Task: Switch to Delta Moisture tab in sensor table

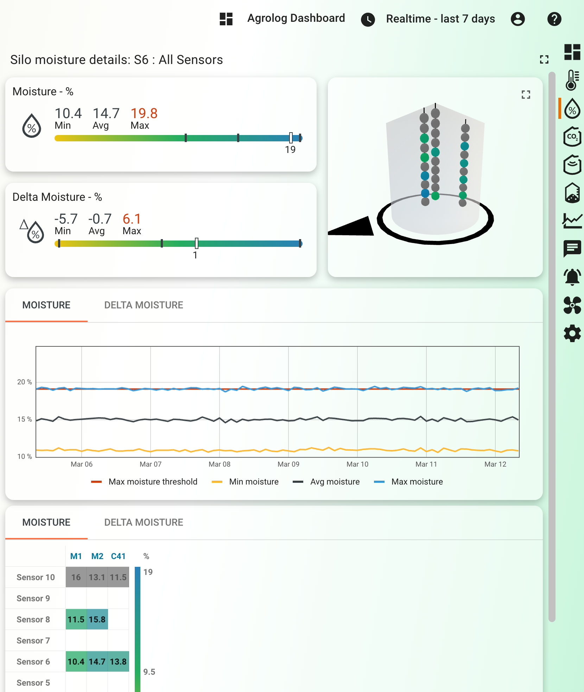Action: (143, 523)
